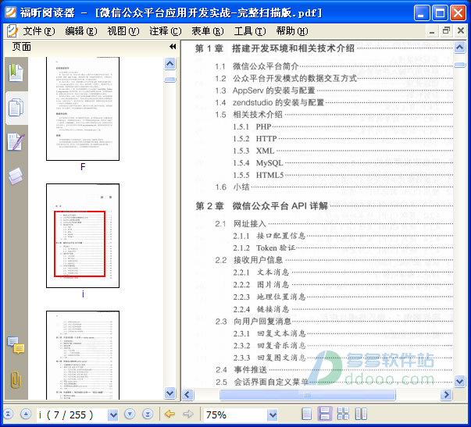The width and height of the screenshot is (471, 427).
Task: Click the 1.5.2 HTTP entry
Action: 255,139
